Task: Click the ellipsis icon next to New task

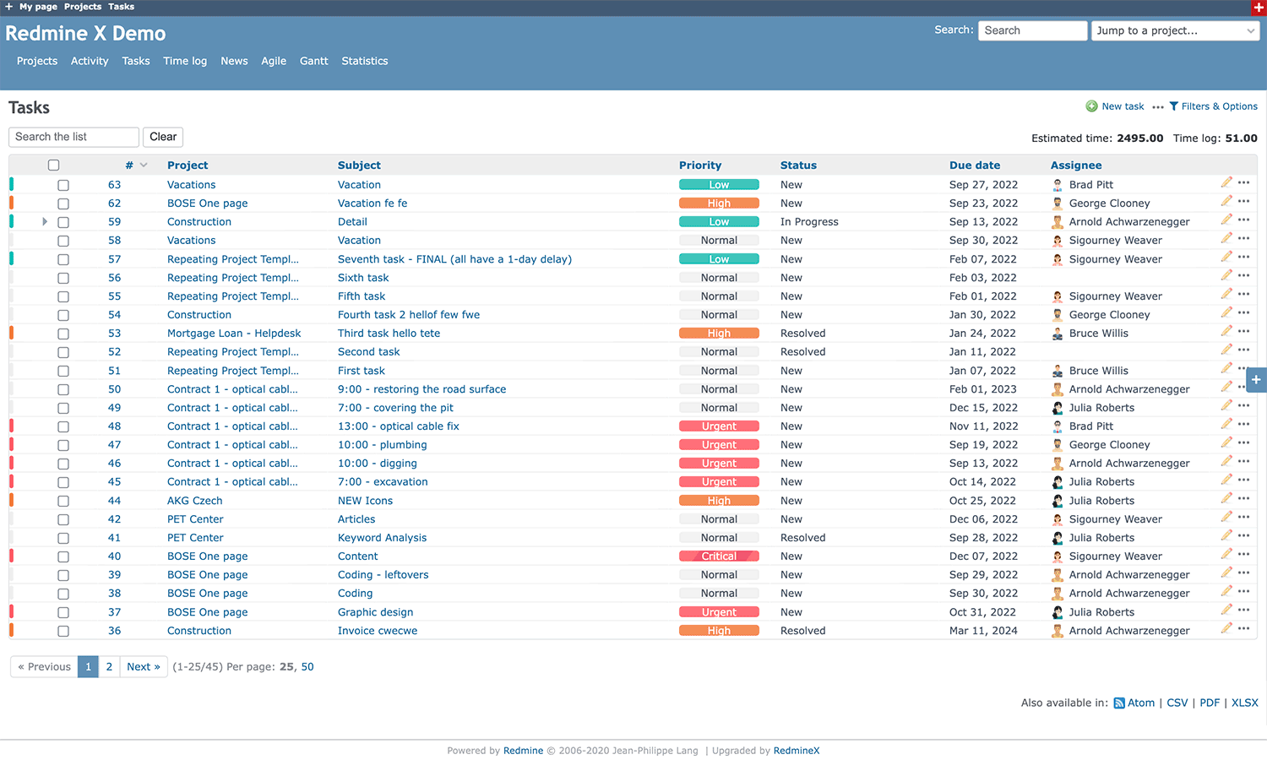Action: pos(1158,106)
